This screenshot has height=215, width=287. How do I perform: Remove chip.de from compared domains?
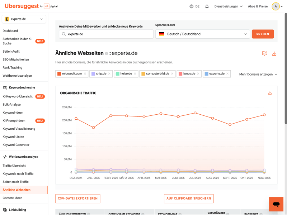[x=109, y=74]
